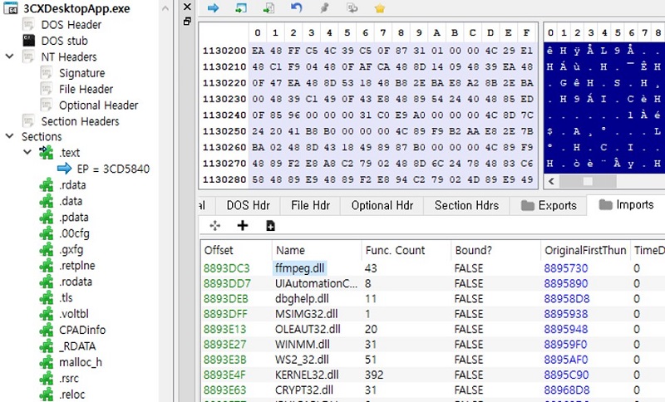Screen dimensions: 665x402
Task: Select the WS2_32.dll import entry
Action: (x=302, y=360)
